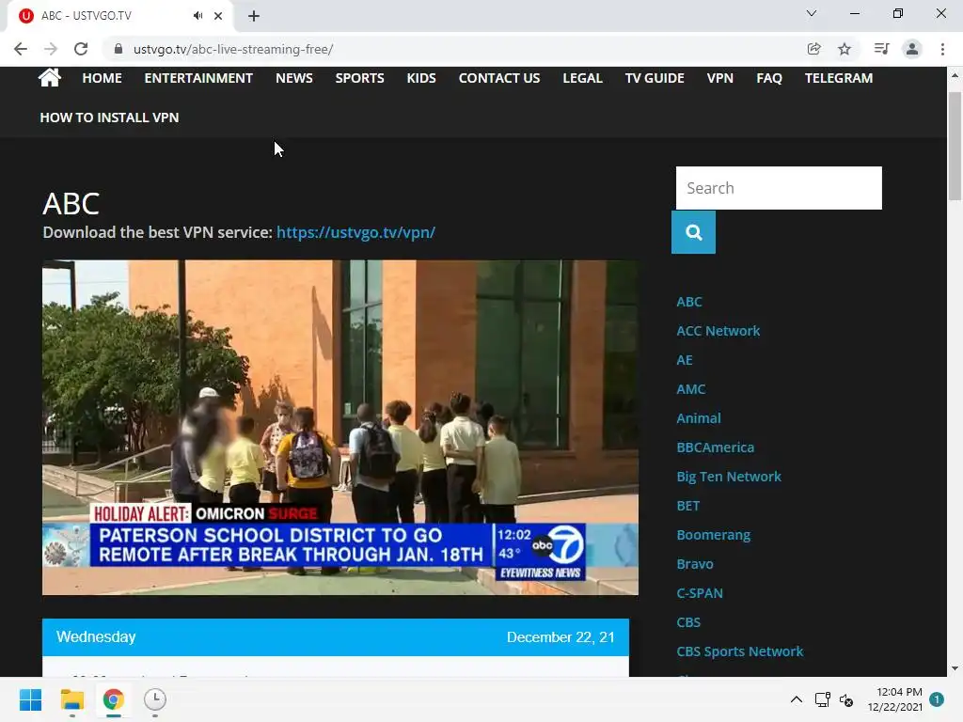Select Animal channel link
Viewport: 963px width, 722px height.
[x=699, y=418]
